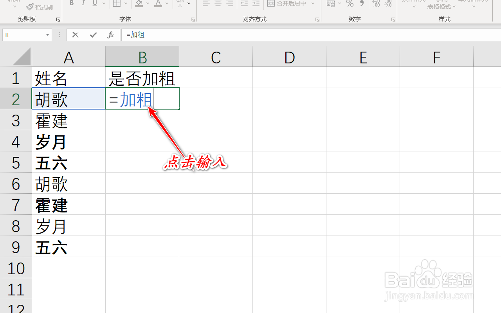This screenshot has width=501, height=313.
Task: Select column C header
Action: click(x=216, y=57)
